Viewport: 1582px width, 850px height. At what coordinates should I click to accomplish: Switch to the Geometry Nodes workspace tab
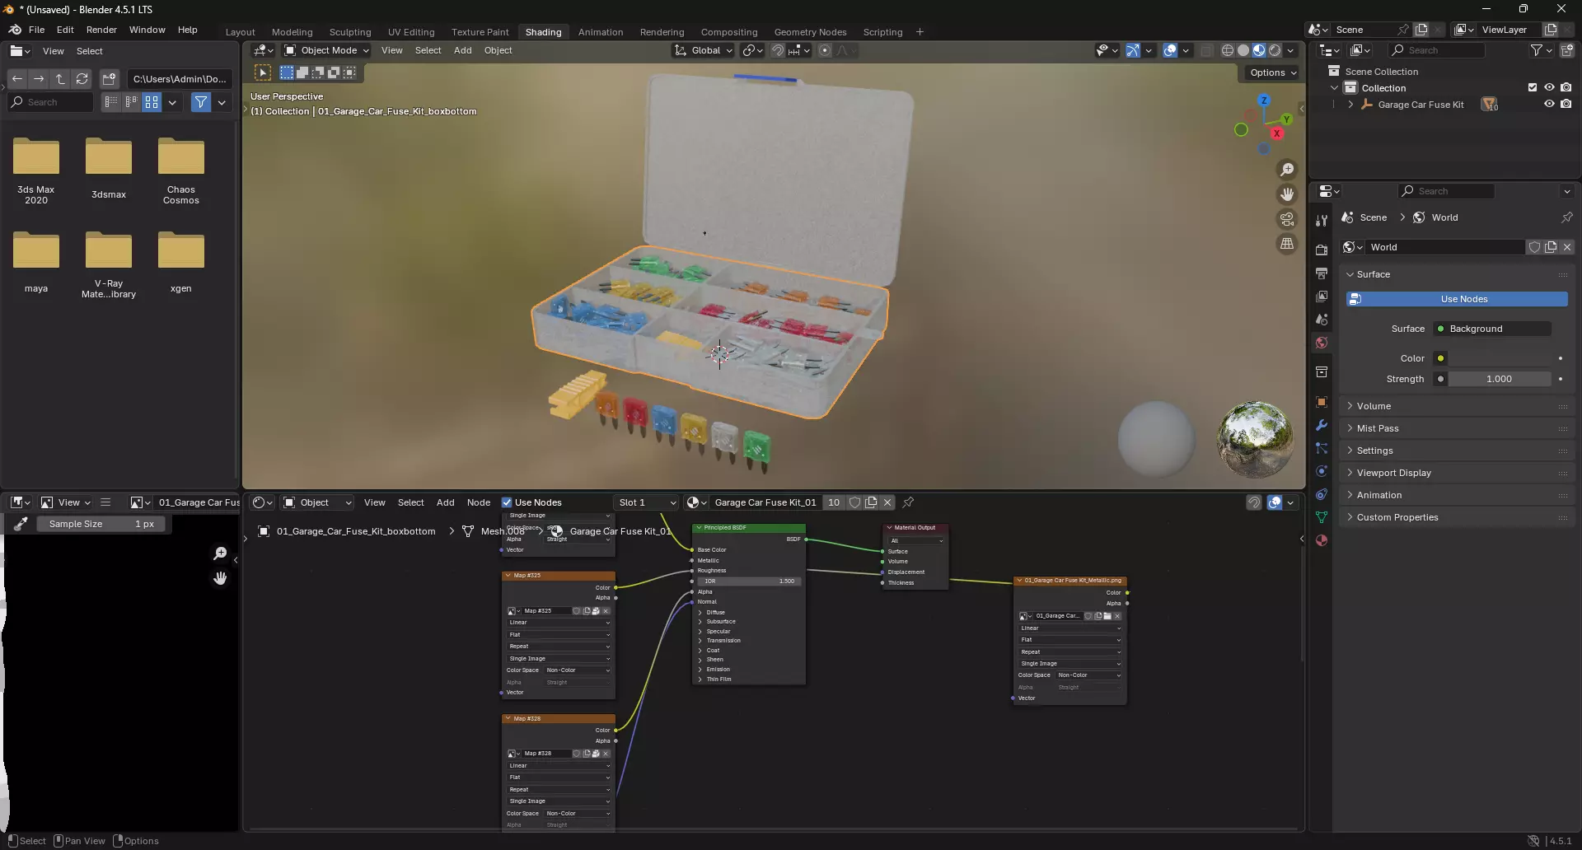[810, 32]
